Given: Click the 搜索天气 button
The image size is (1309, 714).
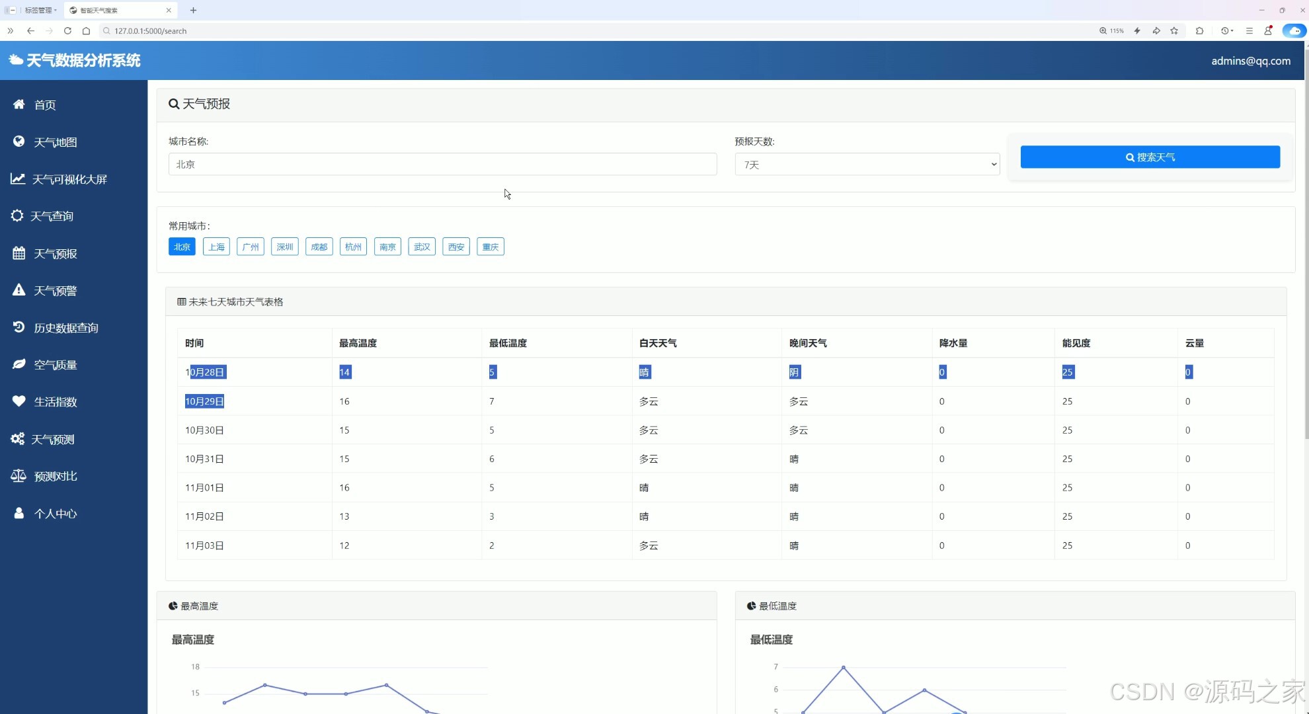Looking at the screenshot, I should pos(1150,157).
